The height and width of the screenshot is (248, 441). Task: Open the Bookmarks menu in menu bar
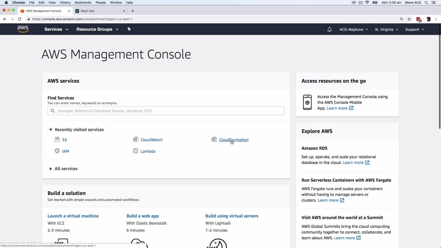pyautogui.click(x=83, y=2)
